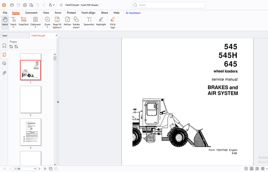Switch to the Comment ribbon tab

(x=31, y=13)
